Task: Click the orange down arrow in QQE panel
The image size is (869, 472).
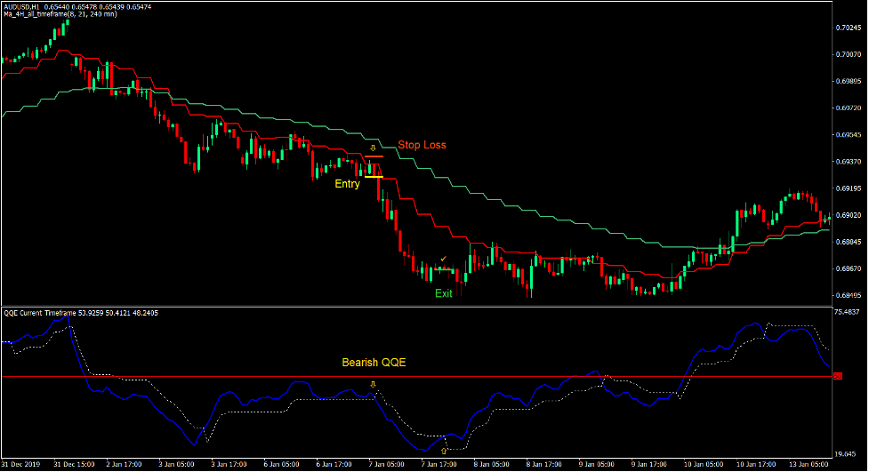Action: tap(374, 384)
